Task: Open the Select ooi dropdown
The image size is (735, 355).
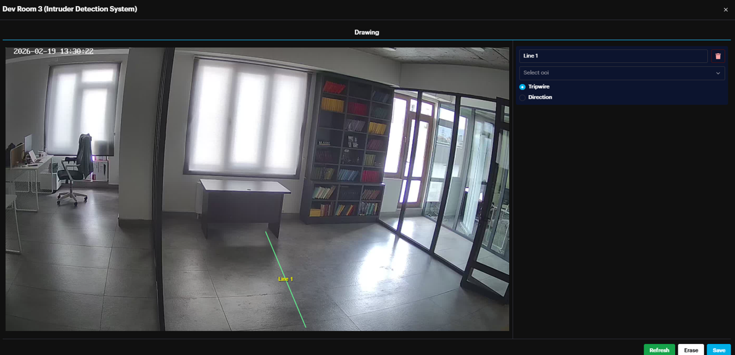Action: click(x=617, y=73)
